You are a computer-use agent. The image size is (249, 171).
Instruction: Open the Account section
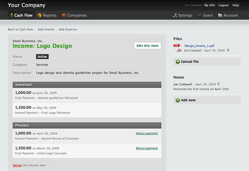tap(228, 15)
